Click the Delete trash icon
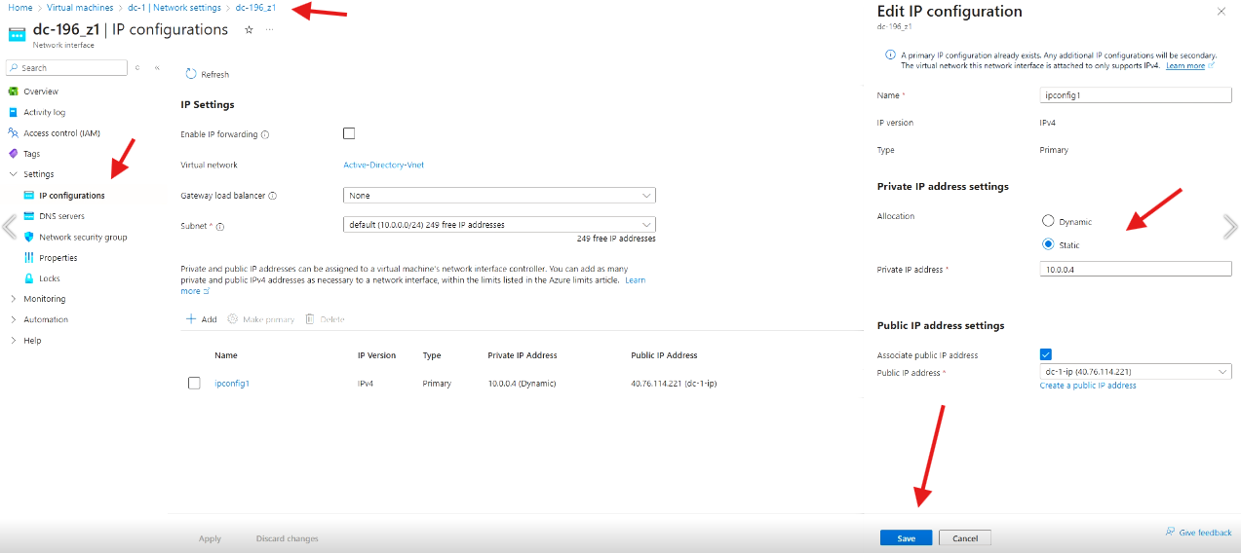 click(309, 319)
